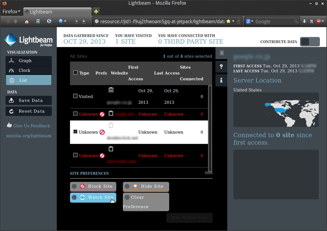Sort by Website column header
327x231 pixels.
(119, 73)
